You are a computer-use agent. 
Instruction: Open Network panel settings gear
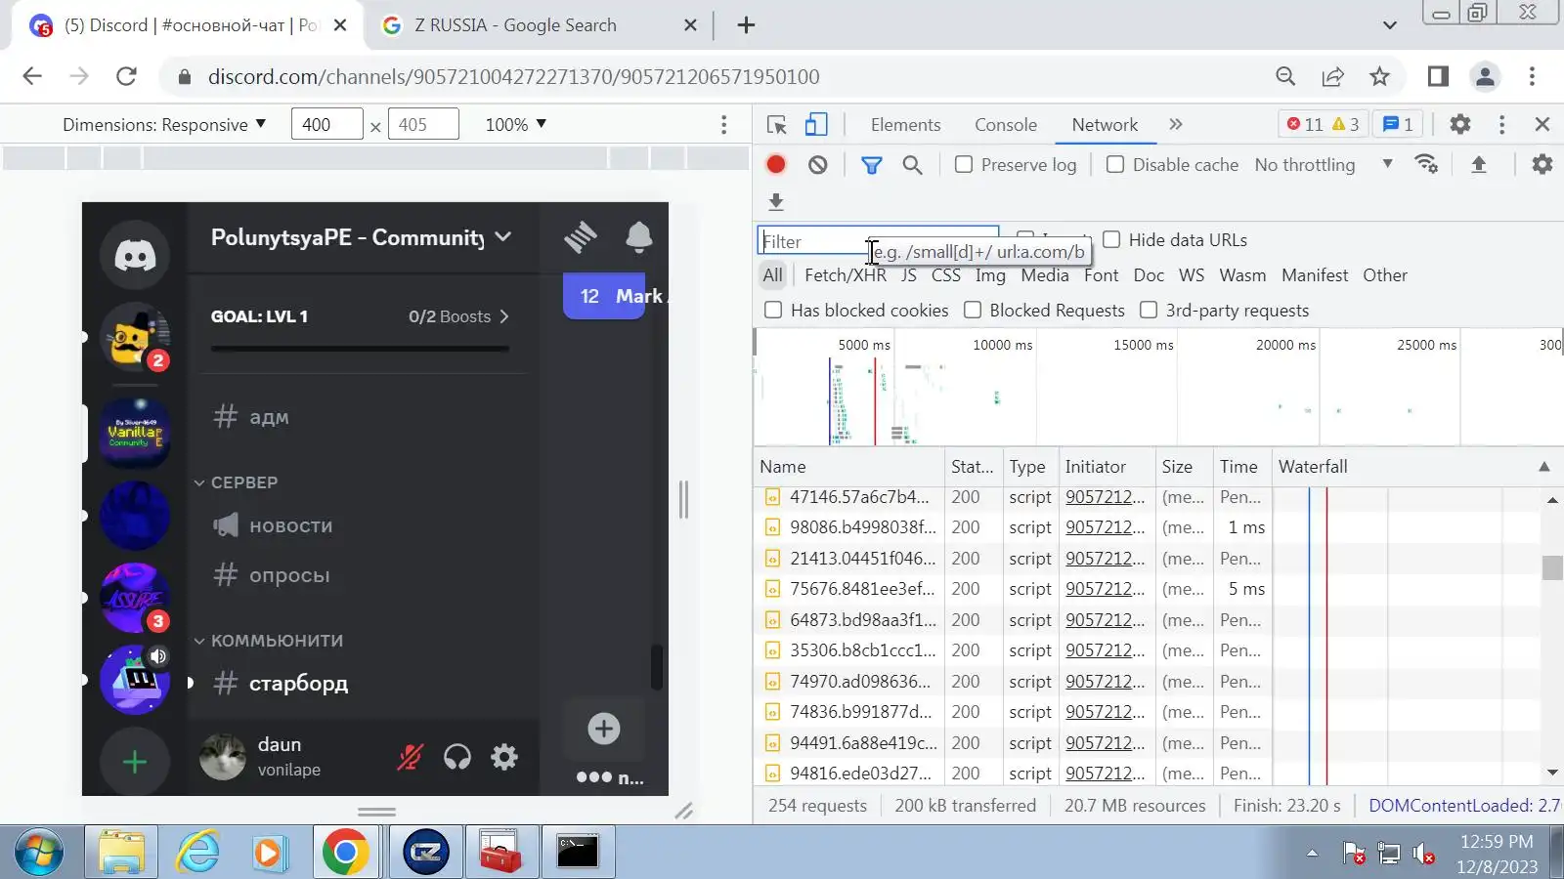point(1542,165)
